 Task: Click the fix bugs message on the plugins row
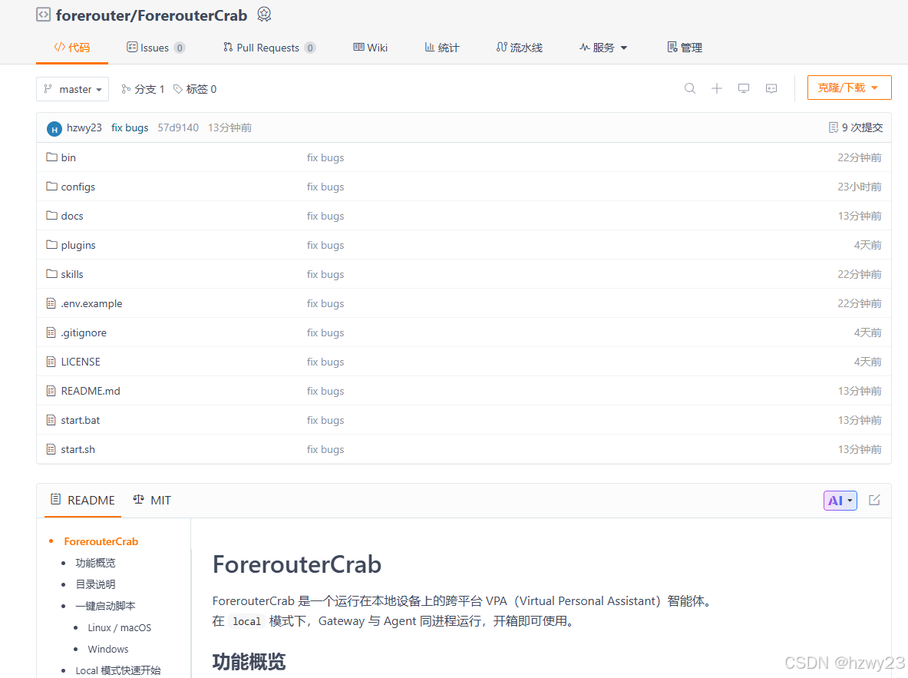(x=325, y=245)
